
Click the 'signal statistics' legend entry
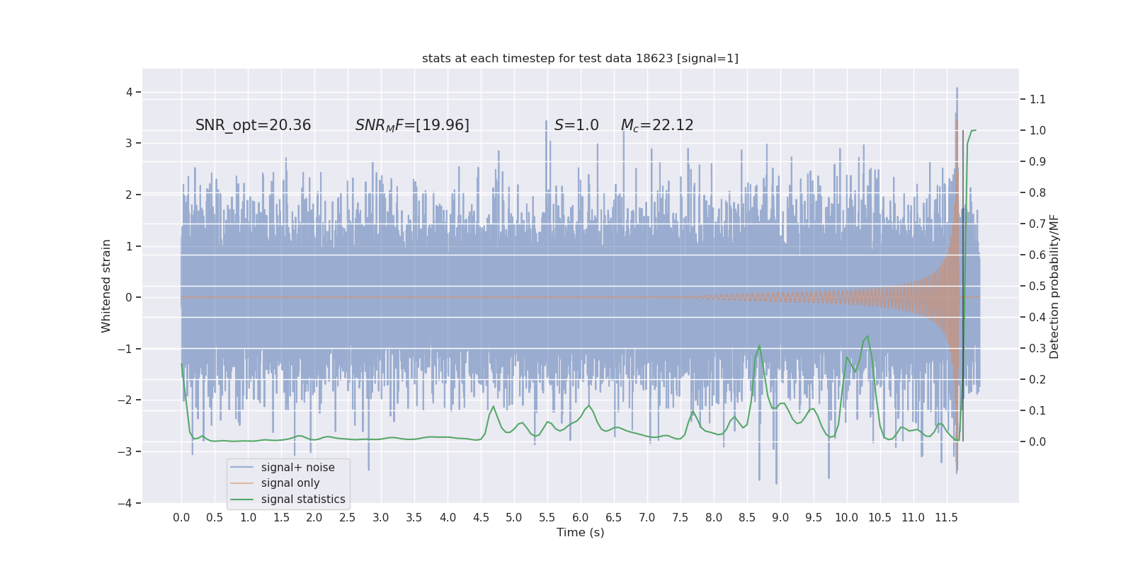coord(303,499)
